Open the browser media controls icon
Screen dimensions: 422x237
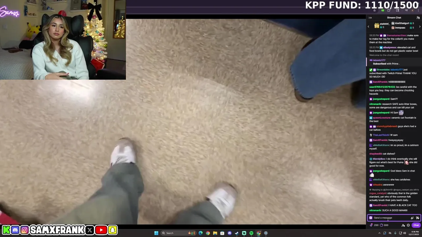407,11
